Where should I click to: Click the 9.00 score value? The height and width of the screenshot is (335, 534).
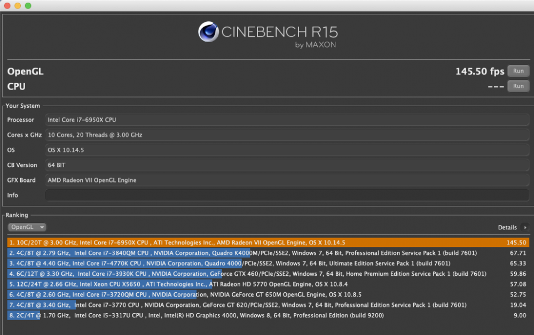(520, 315)
